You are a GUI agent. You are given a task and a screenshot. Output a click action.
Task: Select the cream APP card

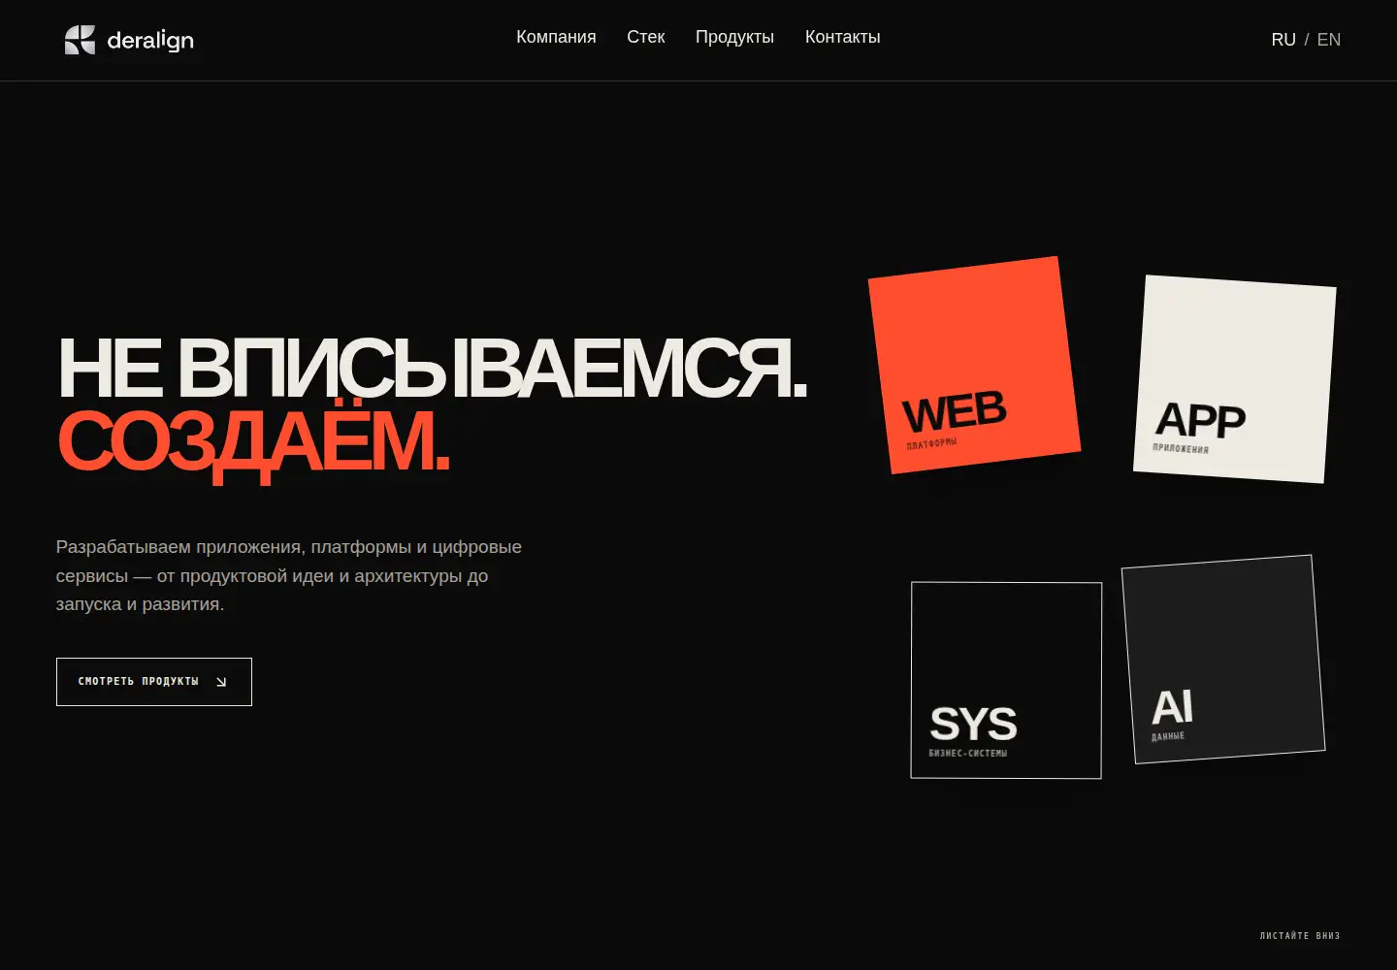pos(1234,378)
